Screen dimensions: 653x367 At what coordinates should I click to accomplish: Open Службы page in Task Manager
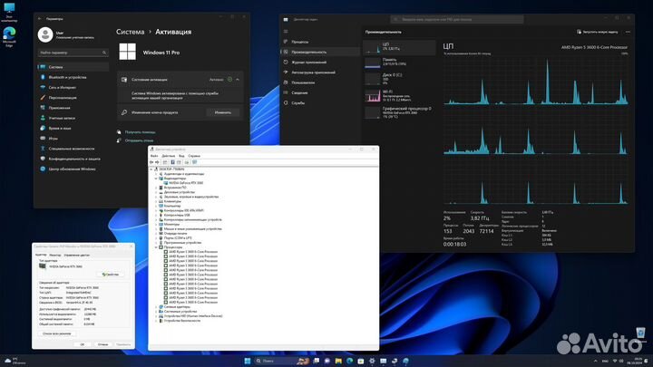point(321,102)
